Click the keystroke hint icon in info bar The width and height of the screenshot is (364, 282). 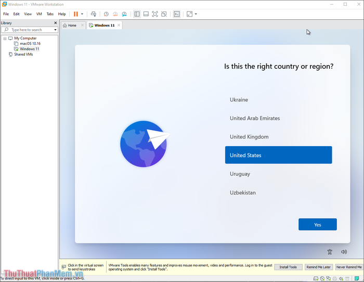(x=64, y=267)
